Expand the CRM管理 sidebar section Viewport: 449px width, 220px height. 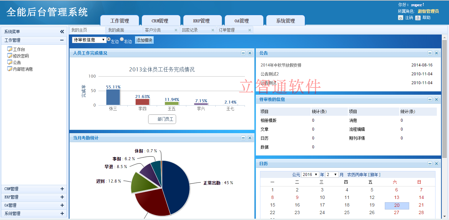point(62,189)
